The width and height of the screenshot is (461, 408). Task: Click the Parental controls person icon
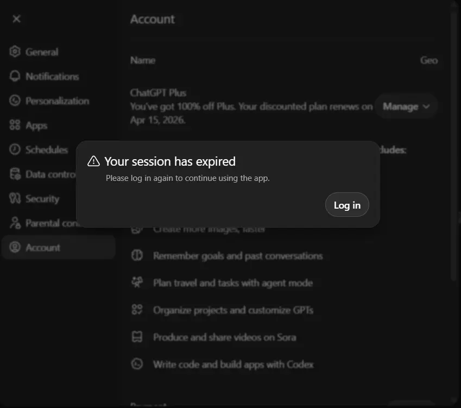pyautogui.click(x=15, y=223)
